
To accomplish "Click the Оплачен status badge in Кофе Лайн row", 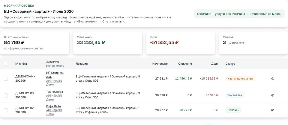I will point(233,110).
